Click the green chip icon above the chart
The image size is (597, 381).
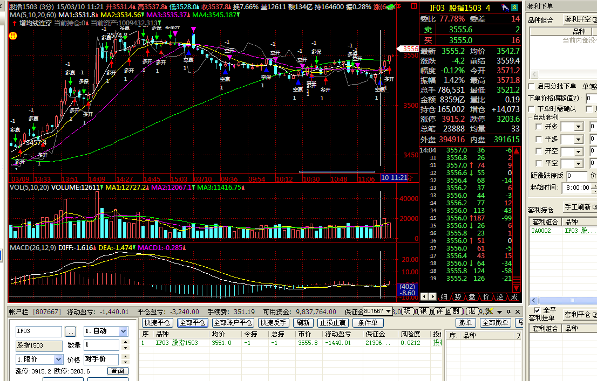(x=391, y=7)
